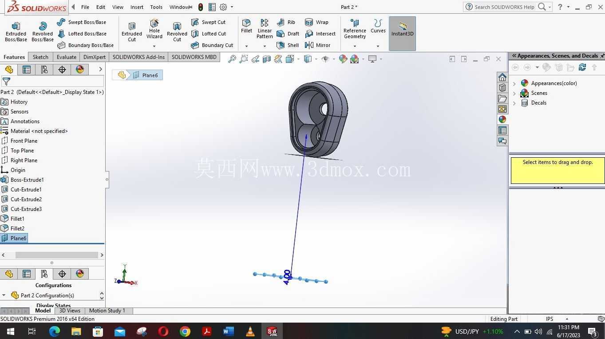
Task: Select the Extruded Cut tool
Action: pyautogui.click(x=132, y=31)
